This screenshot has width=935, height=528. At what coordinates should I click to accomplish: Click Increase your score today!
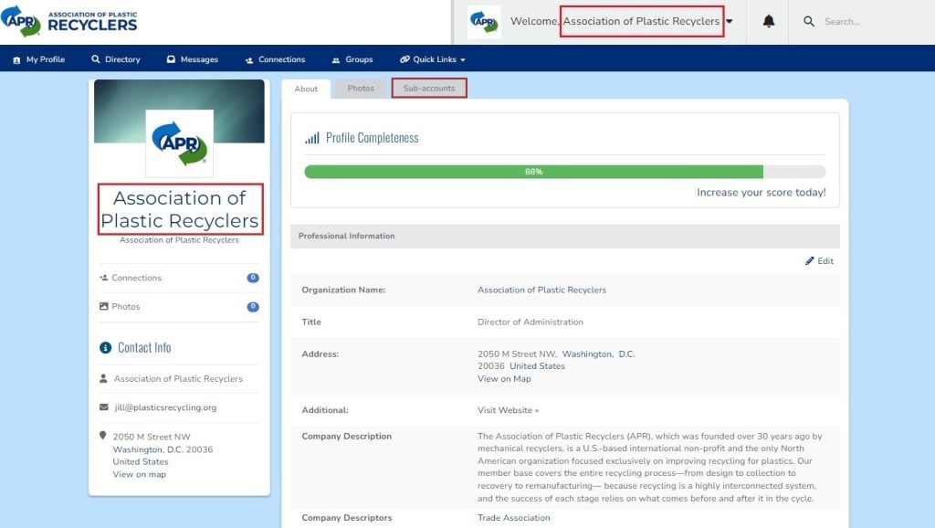click(762, 193)
